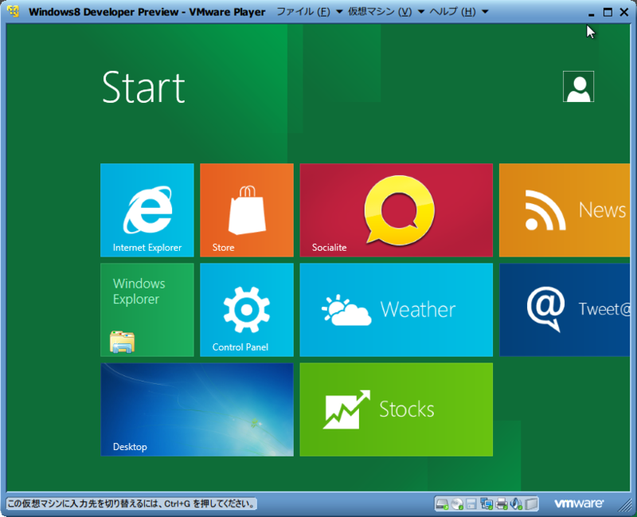Open the Stocks tile
Viewport: 637px width, 517px height.
point(396,409)
